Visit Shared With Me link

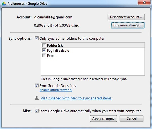(77, 98)
